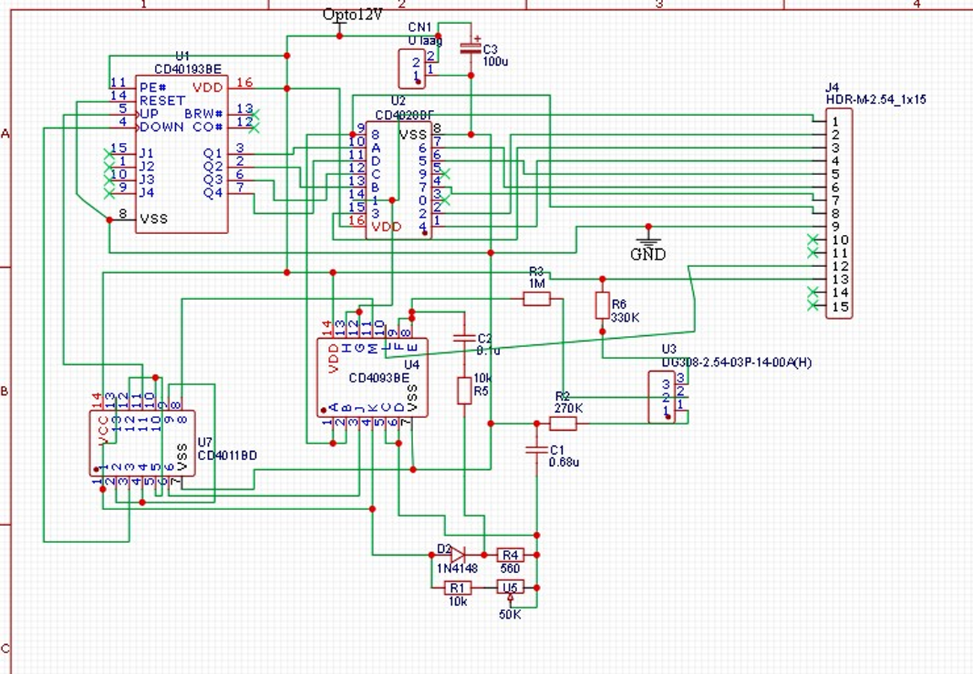Select resistor R6 symbol
Image resolution: width=973 pixels, height=674 pixels.
(603, 306)
